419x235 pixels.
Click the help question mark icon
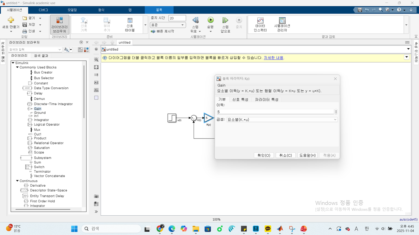pos(399,10)
